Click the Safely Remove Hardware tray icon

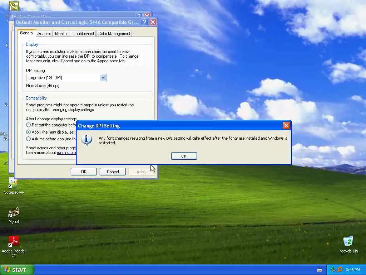coord(333,270)
